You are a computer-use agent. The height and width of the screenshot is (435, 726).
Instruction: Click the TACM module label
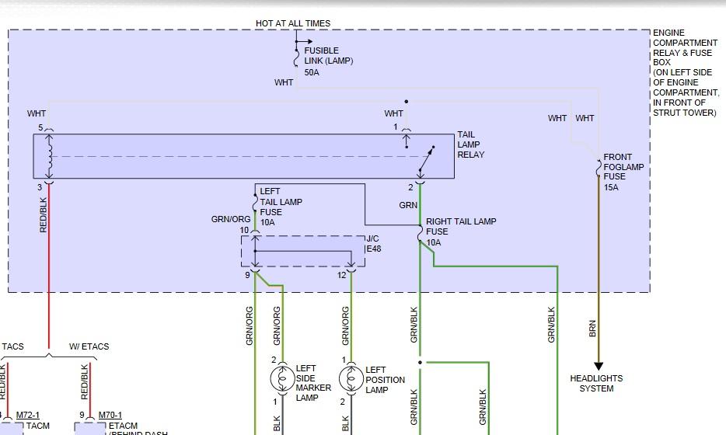point(38,426)
